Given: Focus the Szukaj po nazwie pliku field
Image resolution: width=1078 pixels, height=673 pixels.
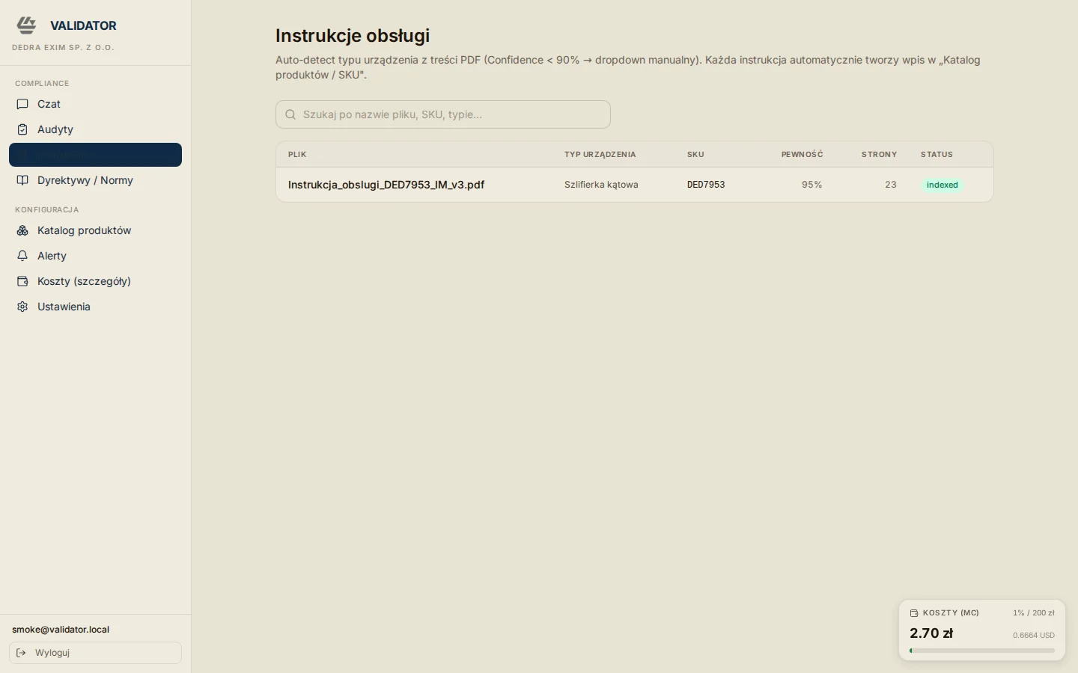Looking at the screenshot, I should tap(443, 114).
